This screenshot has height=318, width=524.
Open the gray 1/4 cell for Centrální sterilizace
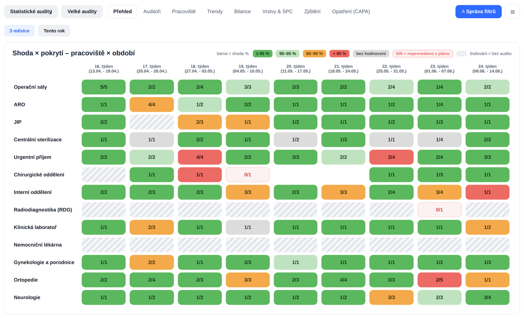coord(439,140)
